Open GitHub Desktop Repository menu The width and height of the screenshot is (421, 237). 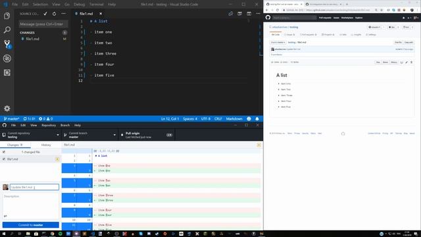[49, 125]
